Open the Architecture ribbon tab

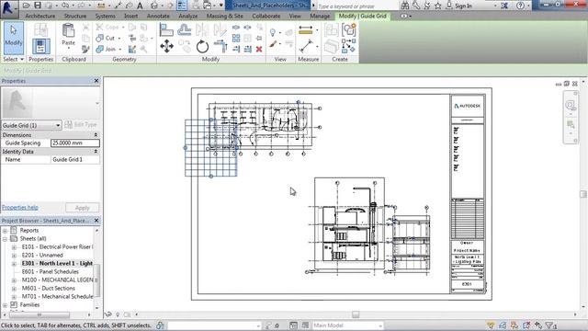[40, 17]
